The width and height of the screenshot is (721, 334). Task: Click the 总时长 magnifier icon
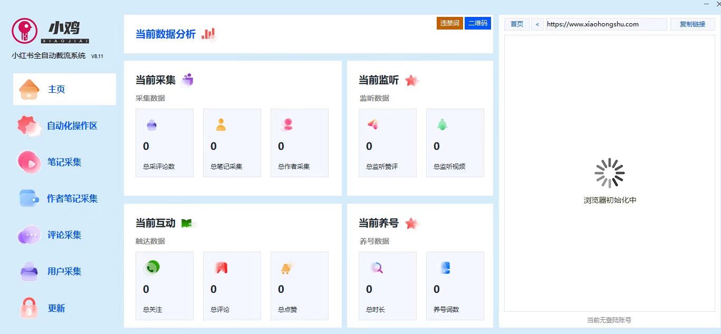[x=376, y=268]
